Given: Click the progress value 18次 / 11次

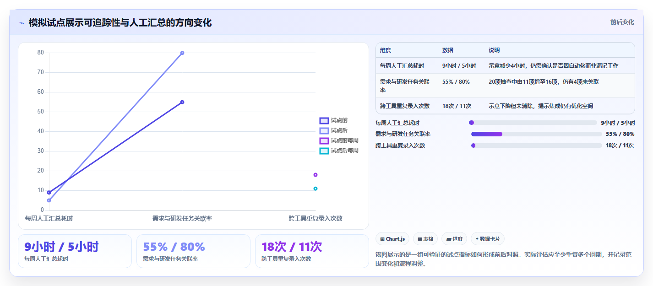Looking at the screenshot, I should [x=620, y=146].
